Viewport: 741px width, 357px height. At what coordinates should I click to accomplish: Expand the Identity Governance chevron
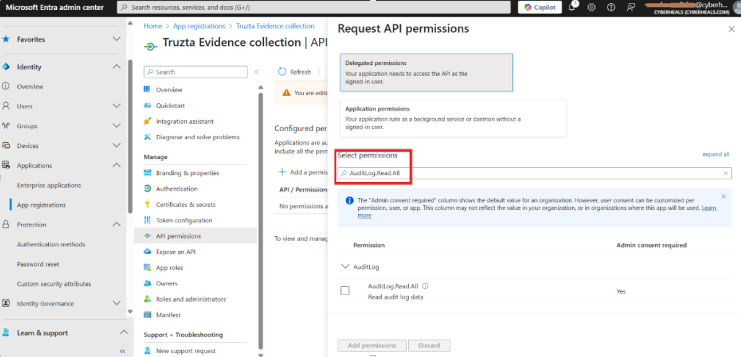click(116, 304)
